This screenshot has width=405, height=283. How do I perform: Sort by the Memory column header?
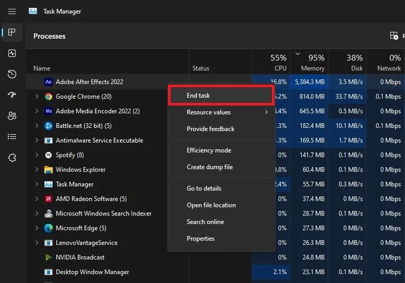point(309,62)
